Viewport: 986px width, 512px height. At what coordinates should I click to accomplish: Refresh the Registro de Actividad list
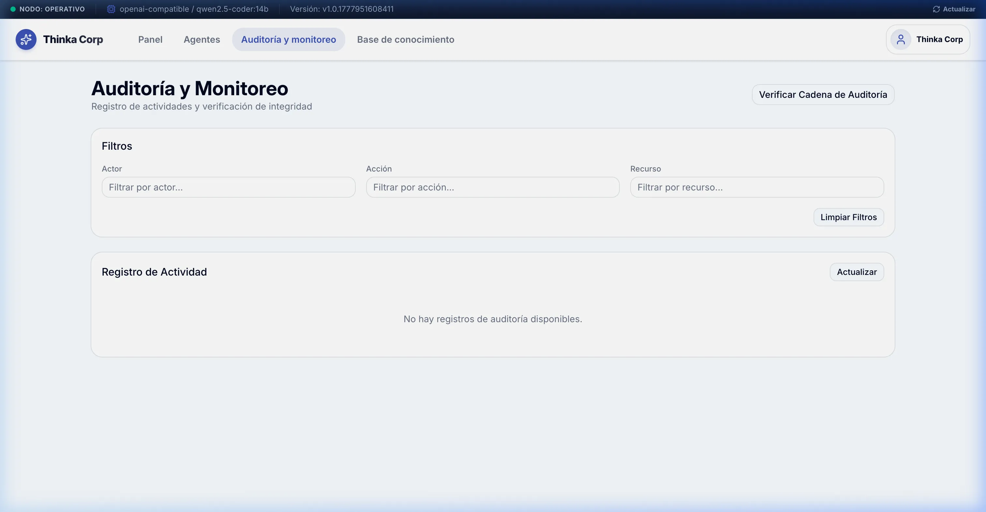[x=857, y=272]
